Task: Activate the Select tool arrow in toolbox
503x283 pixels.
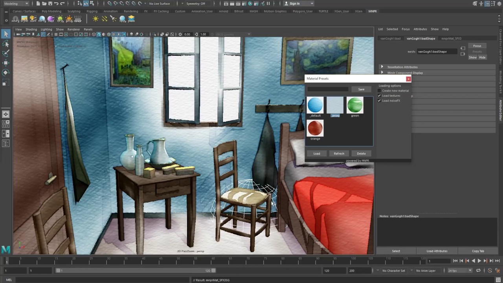Action: click(x=6, y=34)
